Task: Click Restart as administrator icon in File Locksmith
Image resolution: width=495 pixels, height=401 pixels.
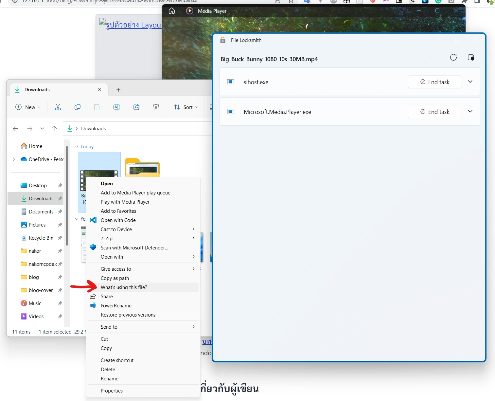Action: coord(471,58)
